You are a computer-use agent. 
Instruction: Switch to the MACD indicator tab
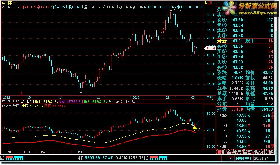tap(45, 152)
